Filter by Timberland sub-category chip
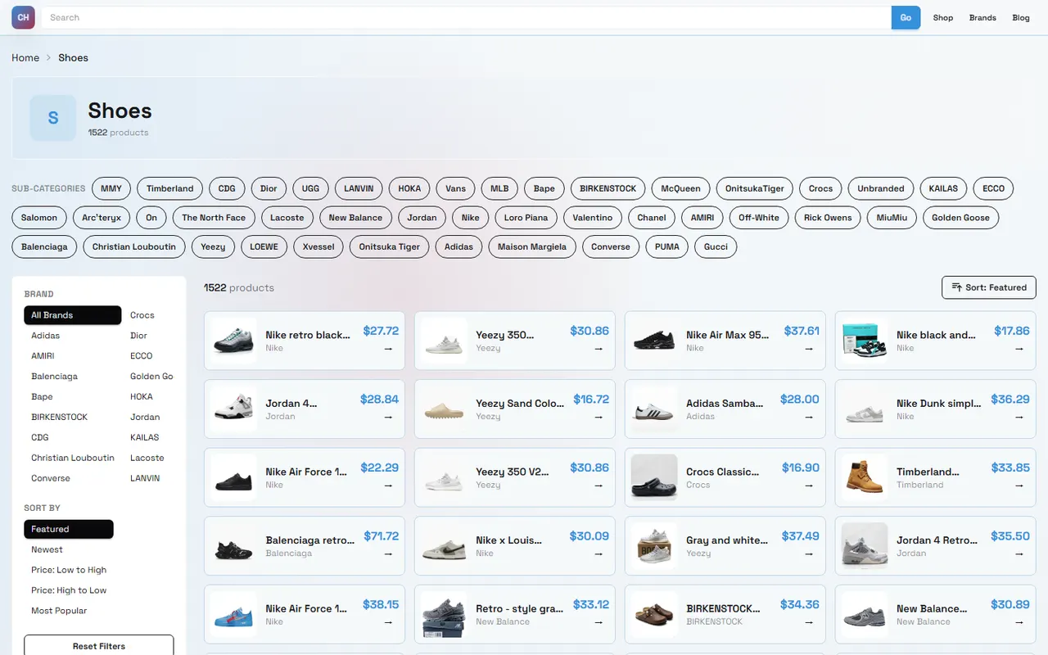 point(170,188)
